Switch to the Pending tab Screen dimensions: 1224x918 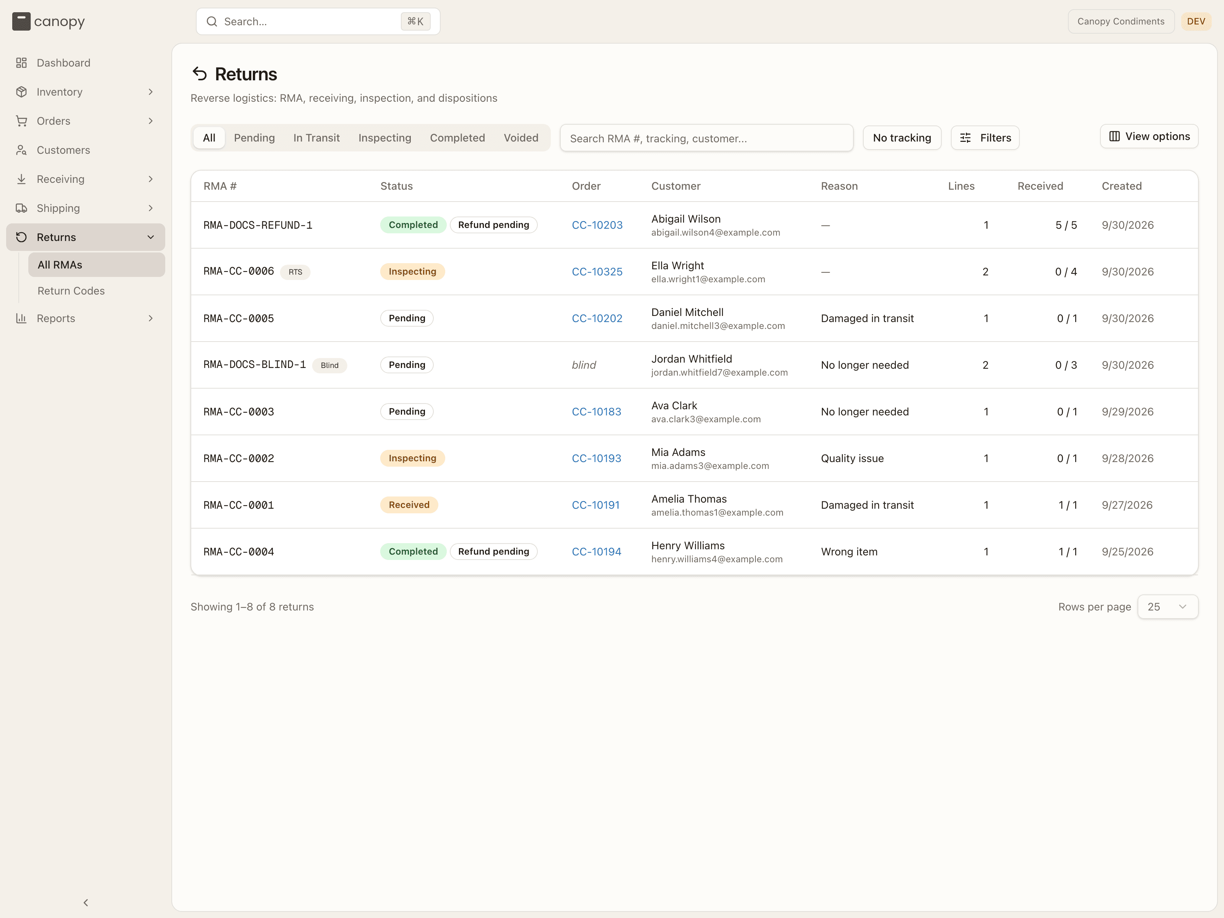click(x=254, y=138)
